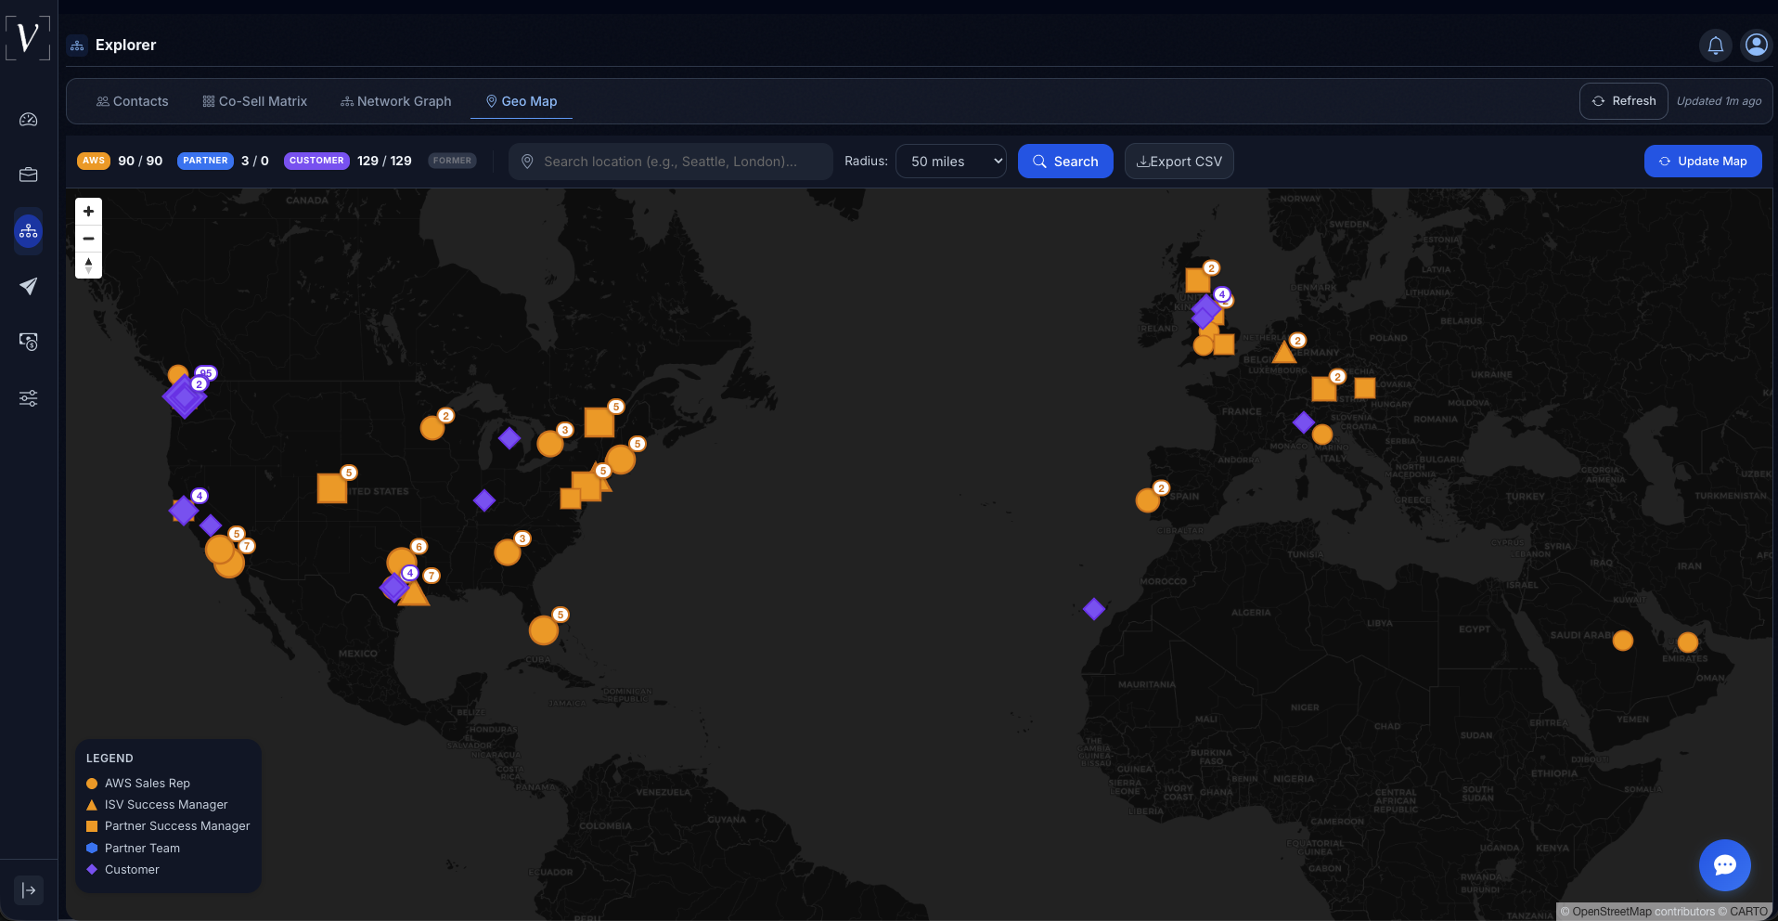The image size is (1778, 921).
Task: Click the orange circle marker in Saudi Arabia
Action: point(1623,641)
